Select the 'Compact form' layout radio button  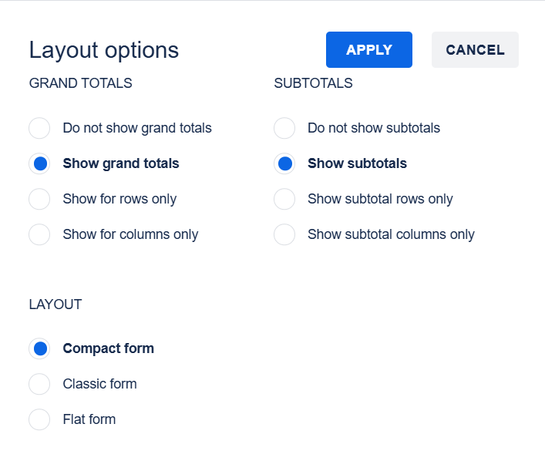pos(39,348)
